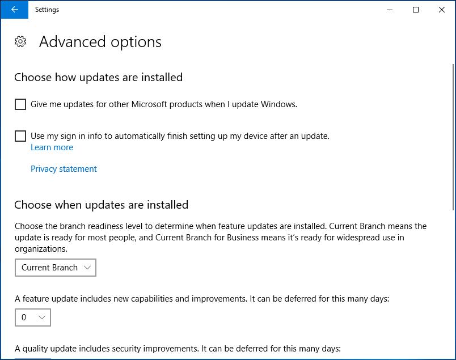Check the use my sign in info option
Image resolution: width=456 pixels, height=360 pixels.
(x=20, y=136)
